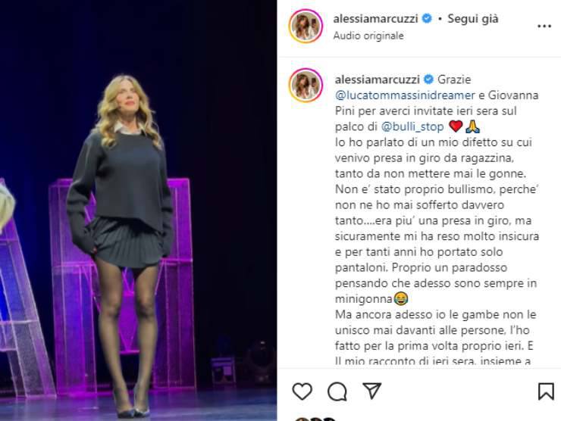
Task: Click the stage video to pause playback
Action: 138,210
